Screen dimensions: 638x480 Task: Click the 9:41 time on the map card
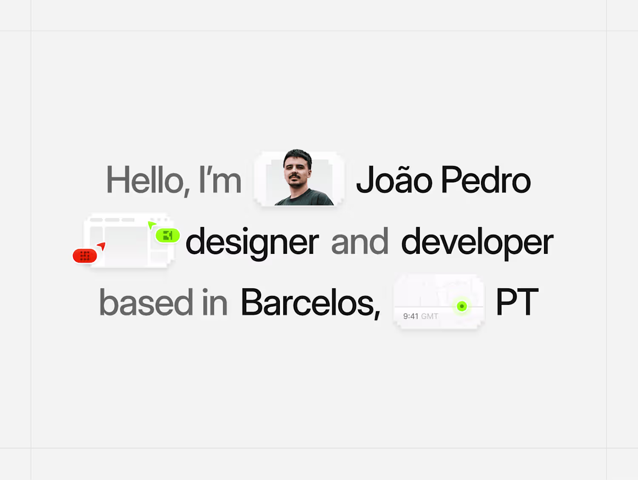410,316
